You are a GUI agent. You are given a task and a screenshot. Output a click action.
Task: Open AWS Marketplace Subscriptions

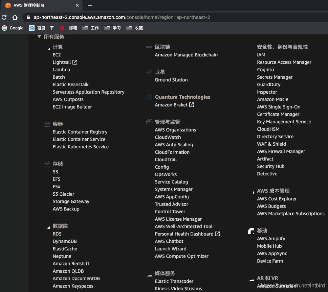[291, 214]
